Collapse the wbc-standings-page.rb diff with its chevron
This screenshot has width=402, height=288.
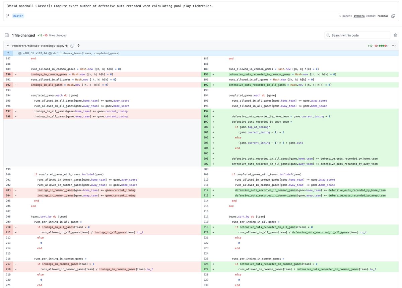coord(8,45)
